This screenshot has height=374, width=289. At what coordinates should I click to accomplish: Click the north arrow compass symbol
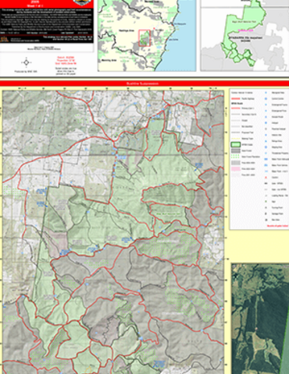[x=27, y=62]
